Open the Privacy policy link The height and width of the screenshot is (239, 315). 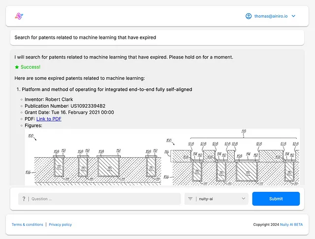click(x=60, y=225)
